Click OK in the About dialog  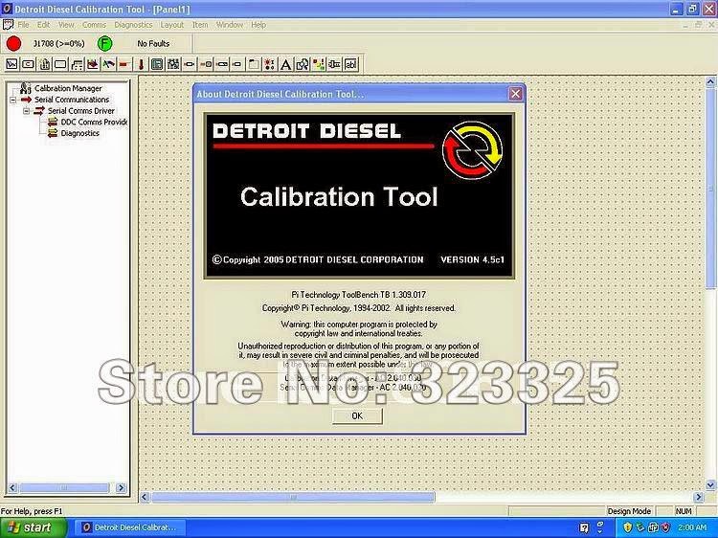(x=357, y=415)
